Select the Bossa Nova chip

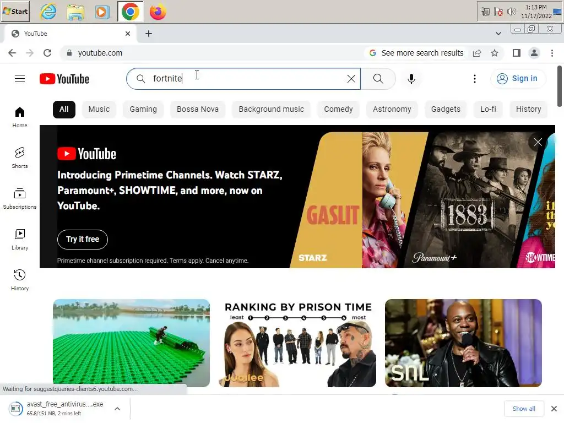[x=198, y=110]
